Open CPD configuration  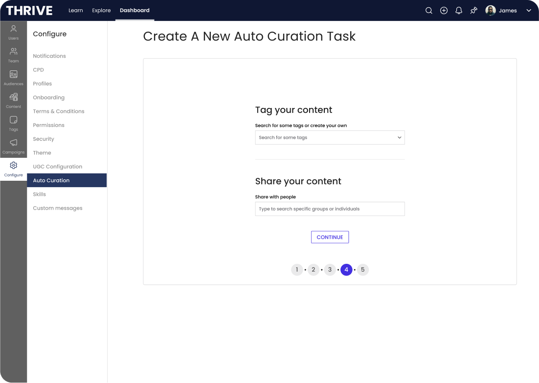click(x=39, y=70)
